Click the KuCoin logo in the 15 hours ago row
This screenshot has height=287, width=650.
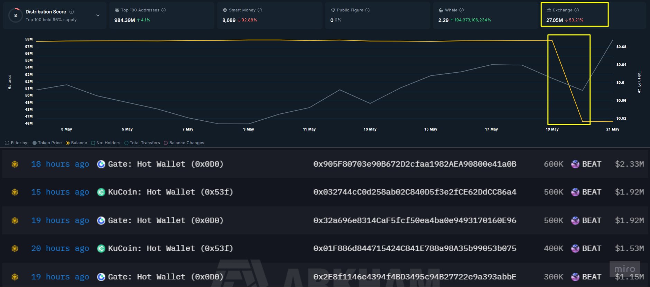[x=101, y=192]
